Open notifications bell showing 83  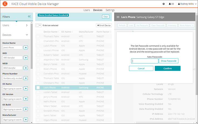171,4
